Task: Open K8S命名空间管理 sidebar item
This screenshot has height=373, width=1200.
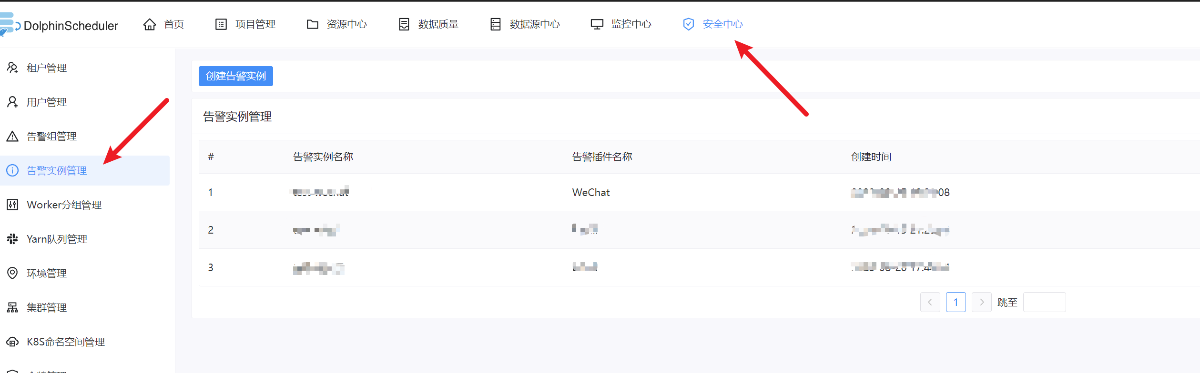Action: click(66, 342)
